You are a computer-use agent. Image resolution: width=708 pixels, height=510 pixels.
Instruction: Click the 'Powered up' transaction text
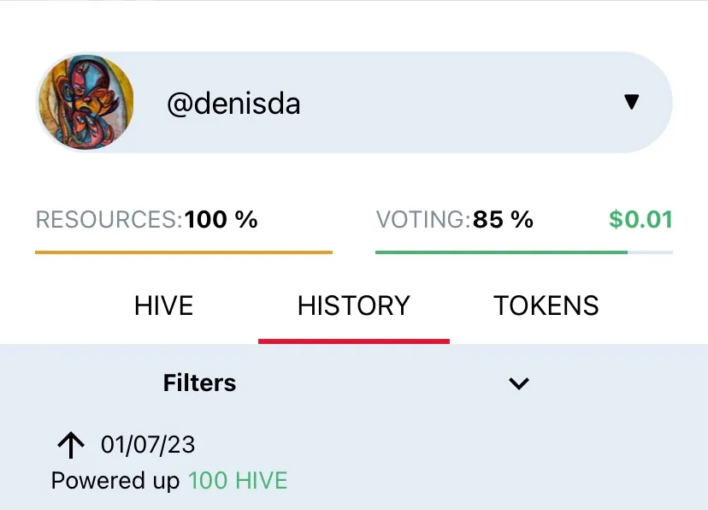115,481
